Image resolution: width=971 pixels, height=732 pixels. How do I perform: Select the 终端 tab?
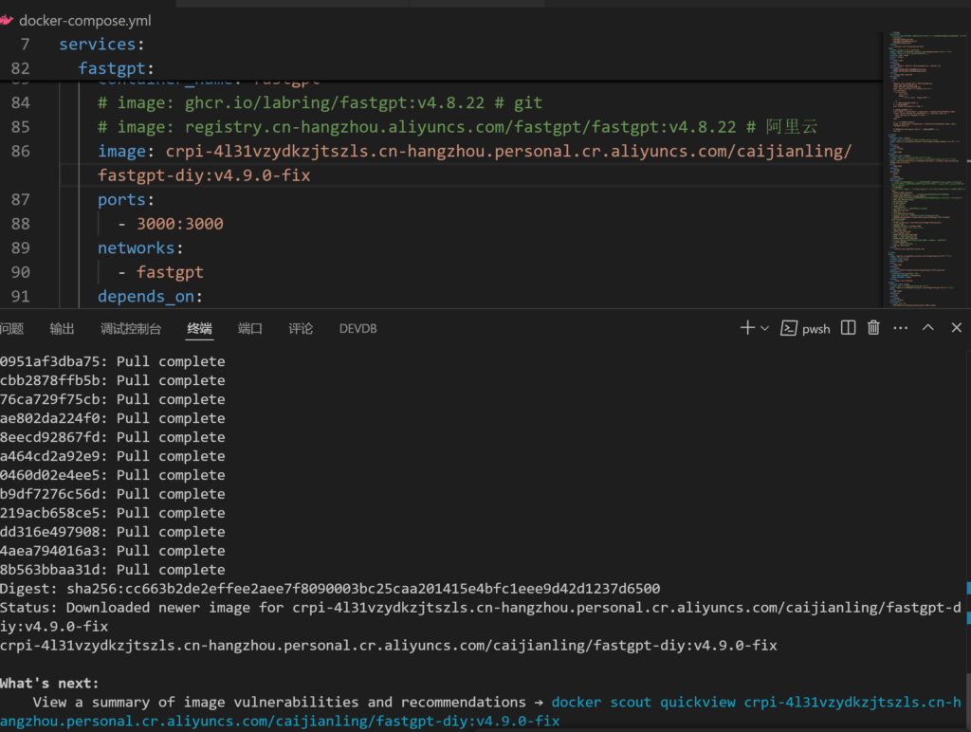199,328
